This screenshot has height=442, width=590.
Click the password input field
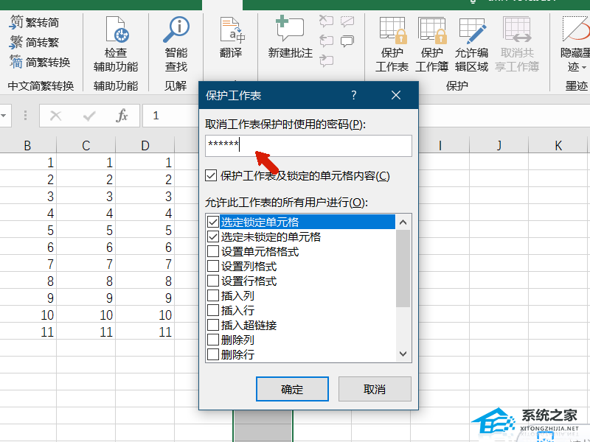coord(308,146)
